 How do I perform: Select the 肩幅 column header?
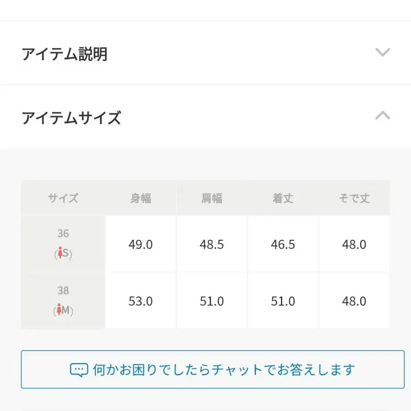coord(212,198)
